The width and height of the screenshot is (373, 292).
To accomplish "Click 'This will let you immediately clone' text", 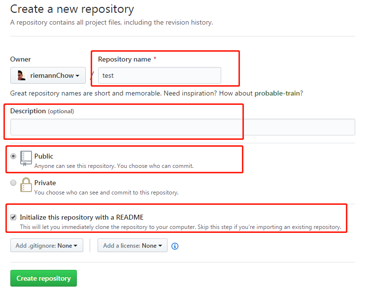I will point(180,227).
